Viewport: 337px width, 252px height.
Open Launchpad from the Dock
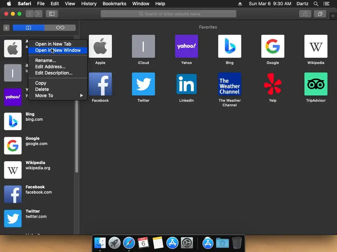pos(114,243)
